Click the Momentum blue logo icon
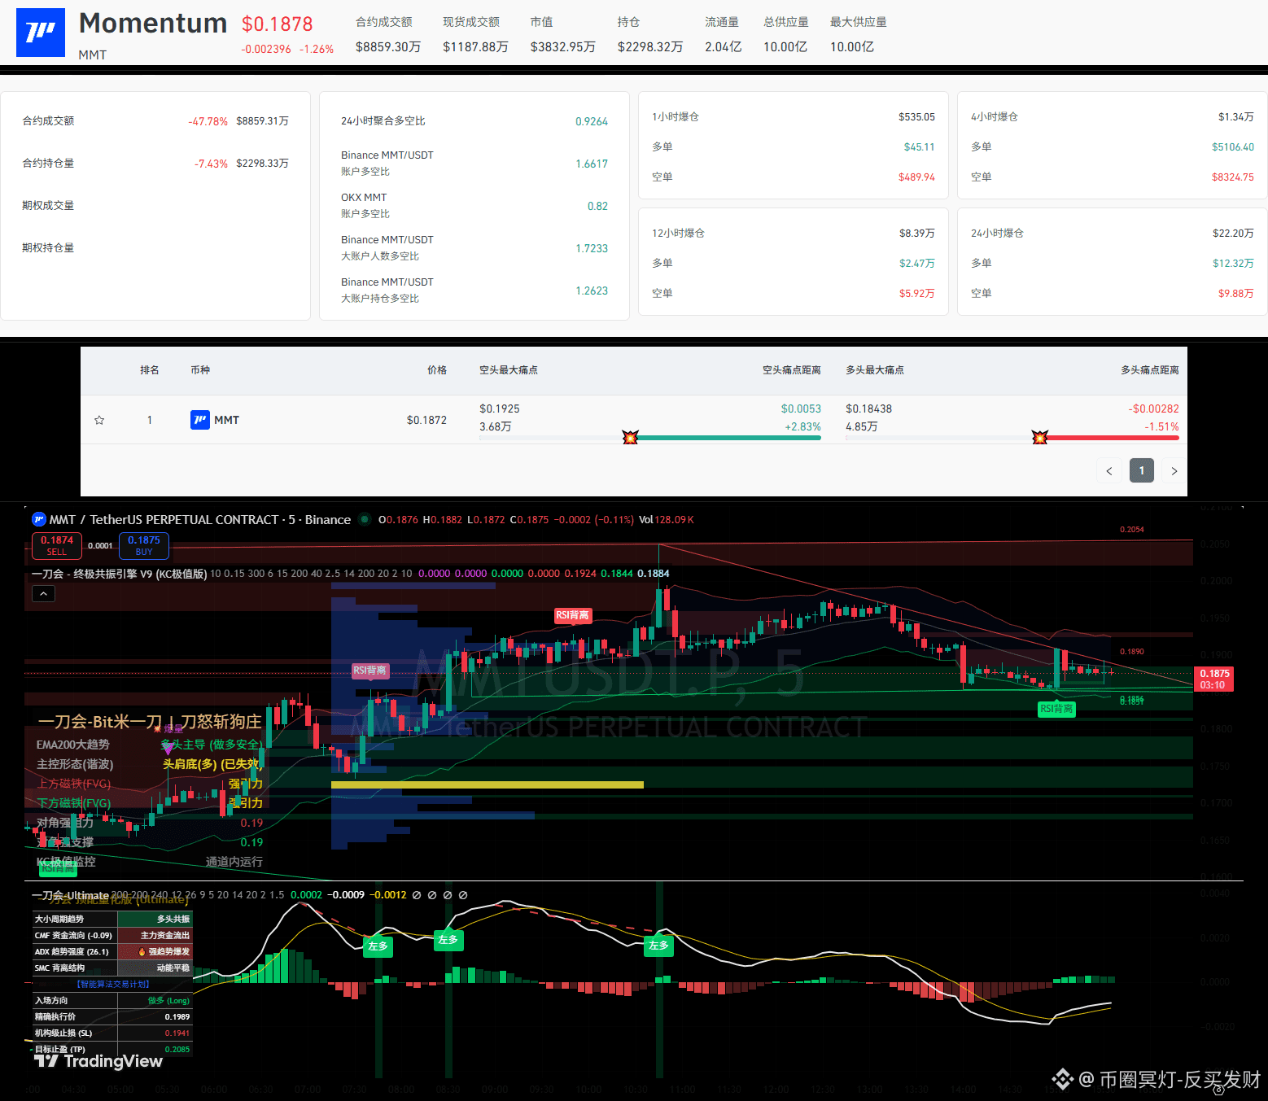The width and height of the screenshot is (1268, 1101). pos(41,33)
